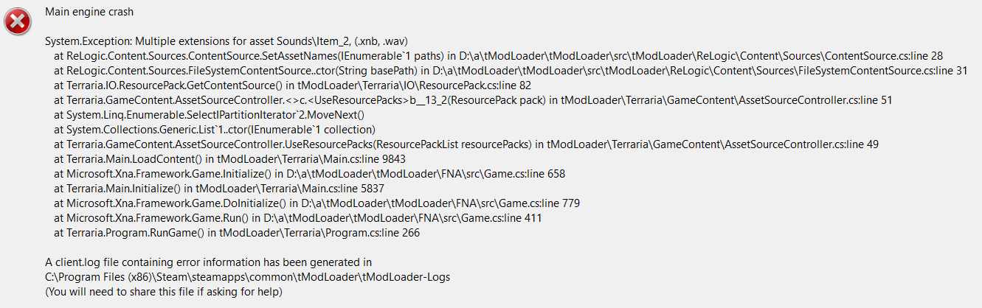Click the client.log file generated notice

(208, 262)
